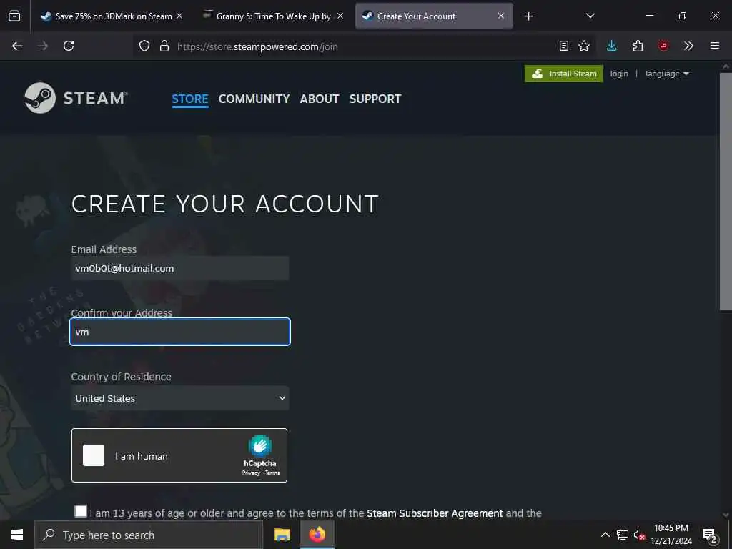Switch to Granny 5: Time To Wake Up tab
Image resolution: width=732 pixels, height=549 pixels.
click(273, 16)
